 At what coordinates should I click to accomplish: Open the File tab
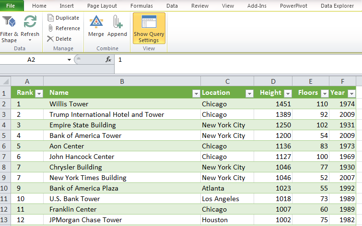[x=12, y=6]
